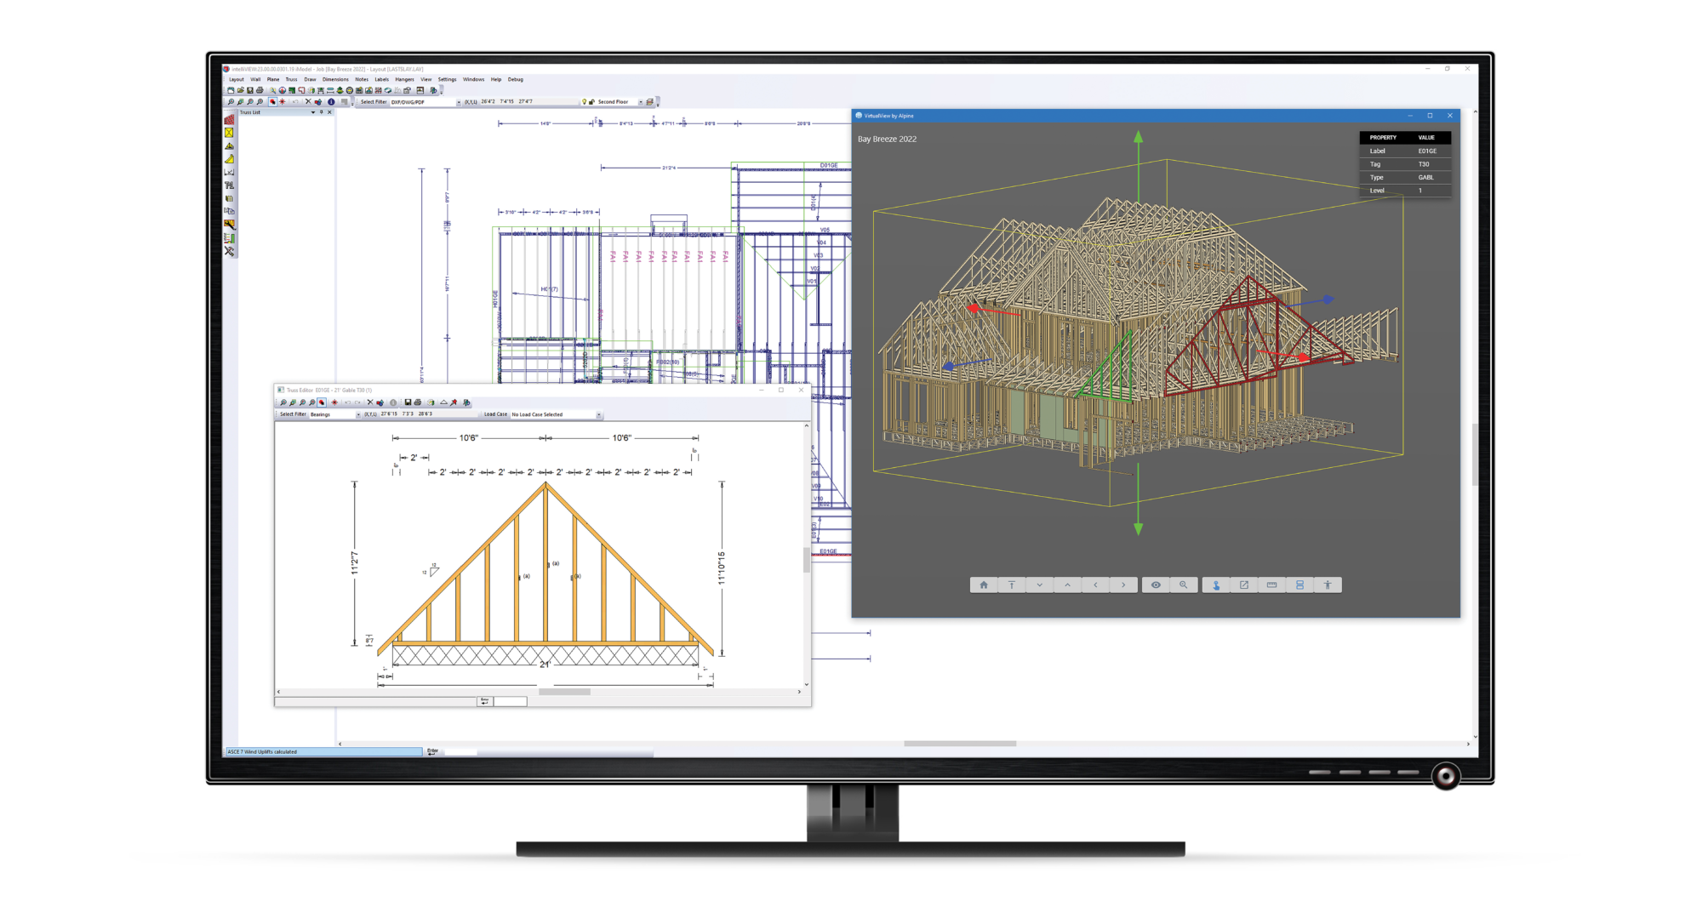The image size is (1685, 924).
Task: Click the Save icon in the Truss Editor toolbar
Action: pos(408,402)
